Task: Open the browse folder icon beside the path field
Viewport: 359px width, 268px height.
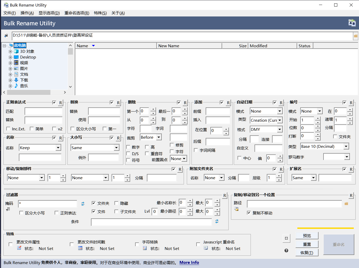Action: (356, 36)
